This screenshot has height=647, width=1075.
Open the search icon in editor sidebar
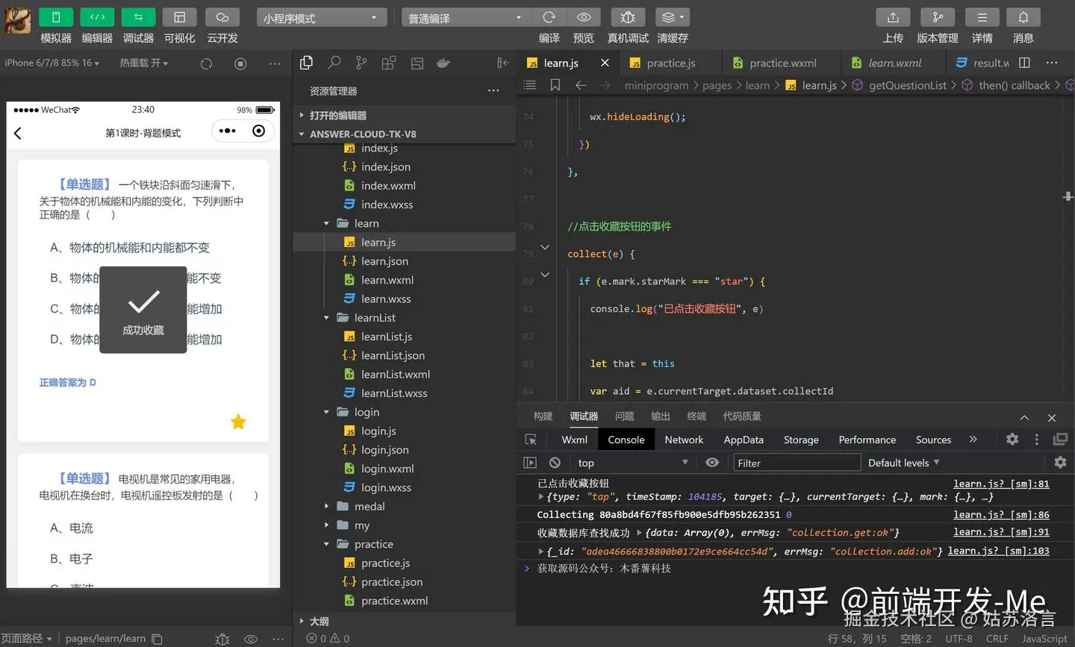334,63
